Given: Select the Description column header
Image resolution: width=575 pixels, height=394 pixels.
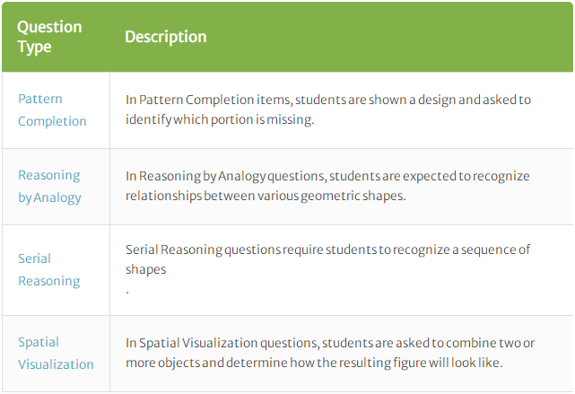Looking at the screenshot, I should (166, 37).
